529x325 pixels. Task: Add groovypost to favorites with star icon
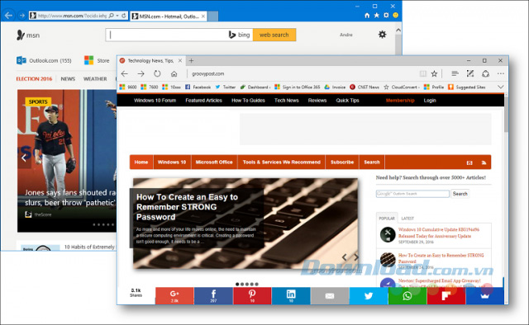[x=434, y=73]
